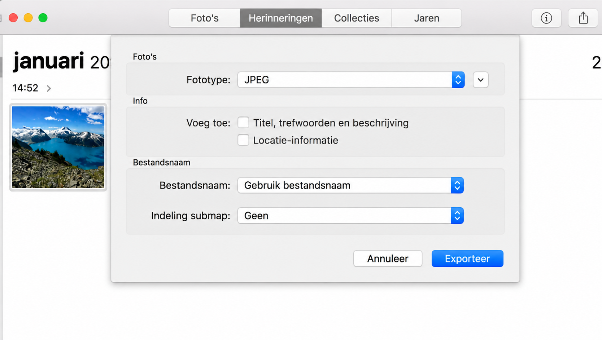This screenshot has height=340, width=602.
Task: Click the januari heading
Action: (x=49, y=61)
